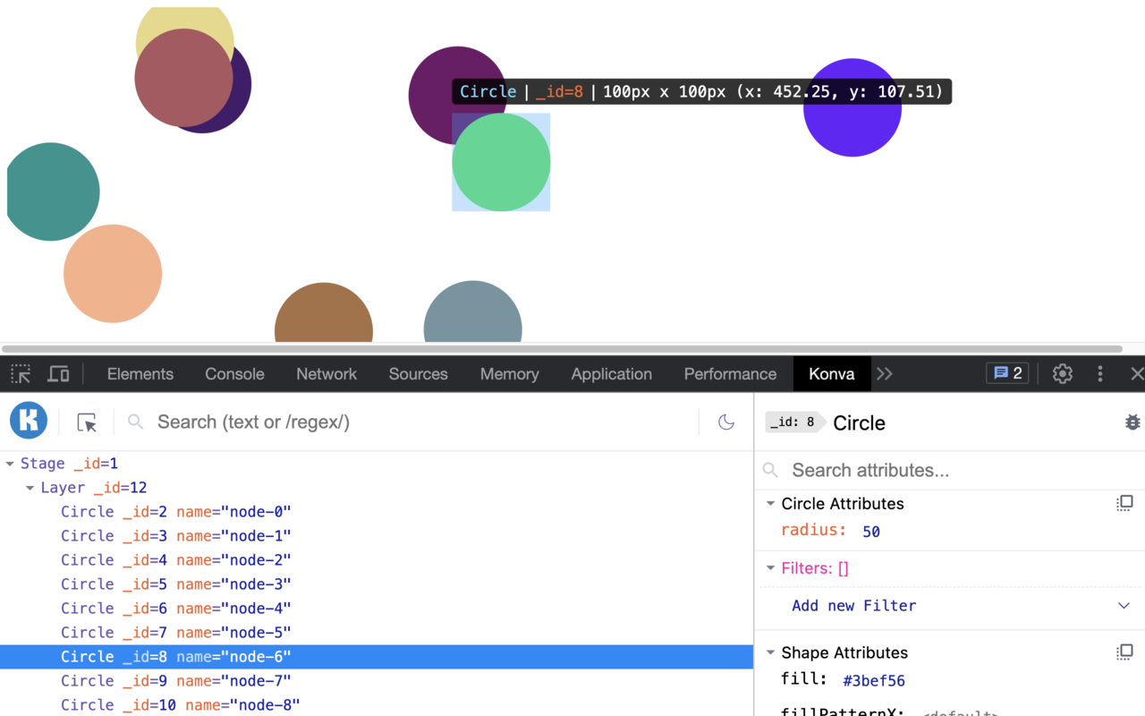Image resolution: width=1145 pixels, height=716 pixels.
Task: Open the issues message counter badge
Action: (1006, 373)
